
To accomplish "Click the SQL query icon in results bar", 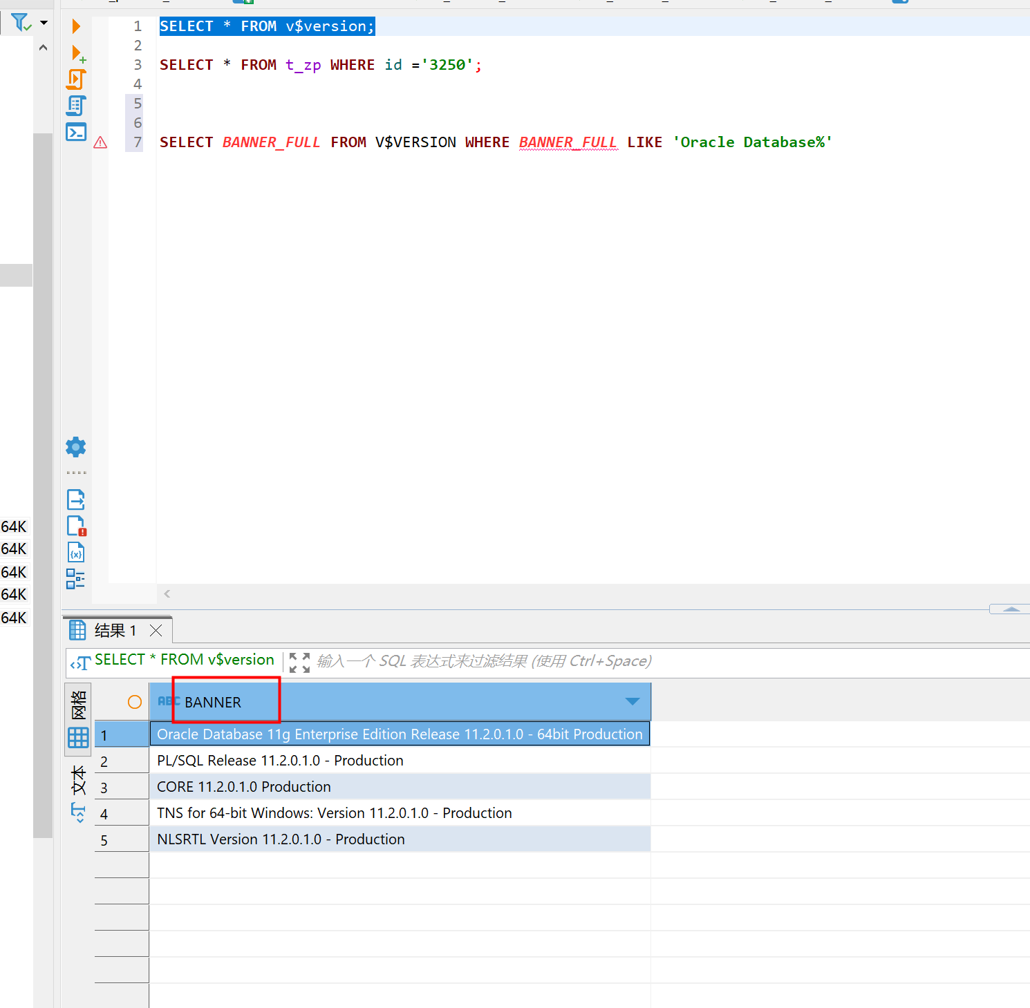I will click(80, 663).
